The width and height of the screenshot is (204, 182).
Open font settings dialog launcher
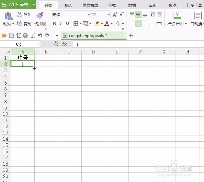pyautogui.click(x=123, y=29)
